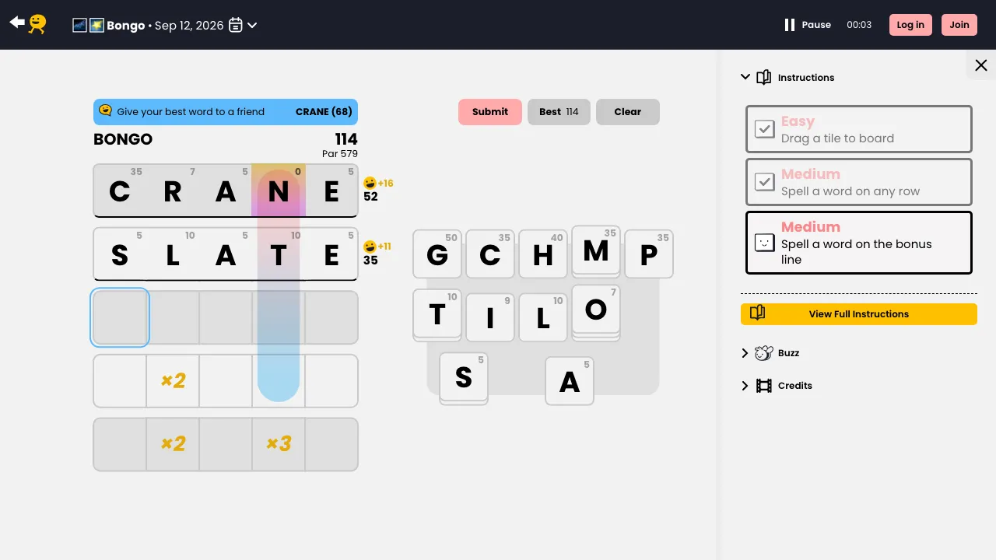Select the P tile in the tray
The height and width of the screenshot is (560, 996).
pos(649,254)
